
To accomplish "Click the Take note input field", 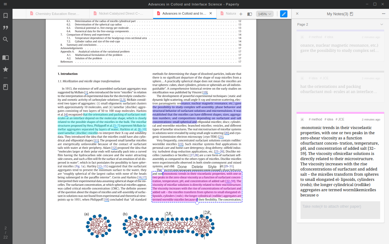I will click(340, 210).
